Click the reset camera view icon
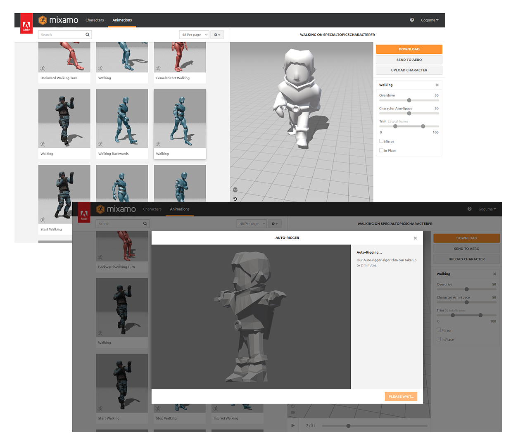 235,199
